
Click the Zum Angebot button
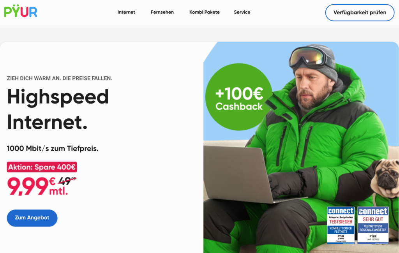pyautogui.click(x=32, y=218)
